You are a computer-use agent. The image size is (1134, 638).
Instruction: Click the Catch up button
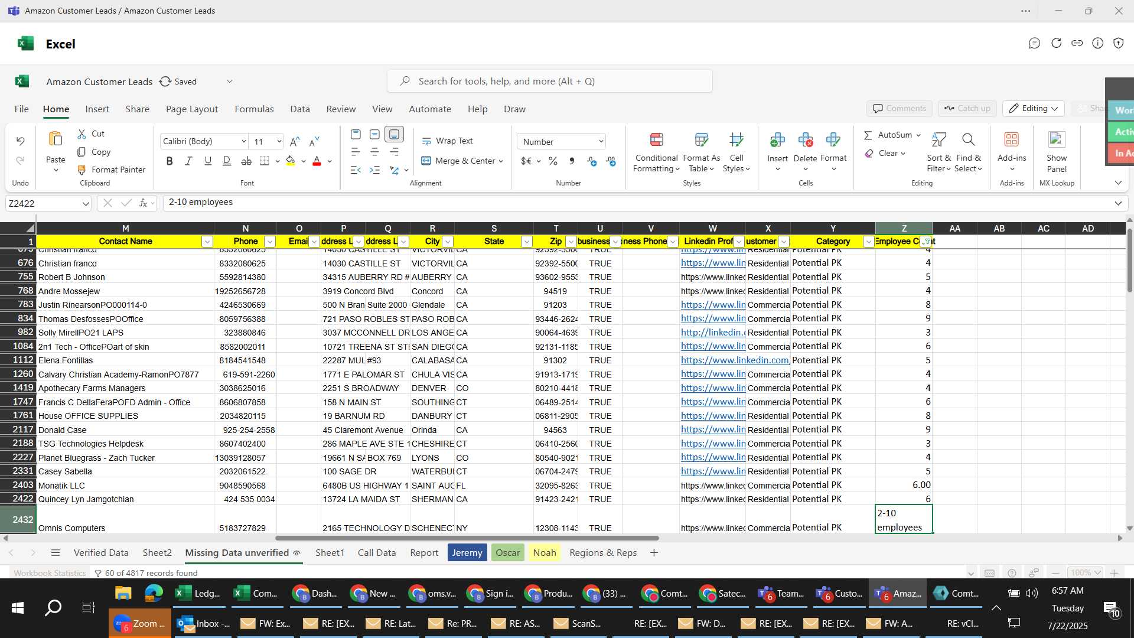967,109
